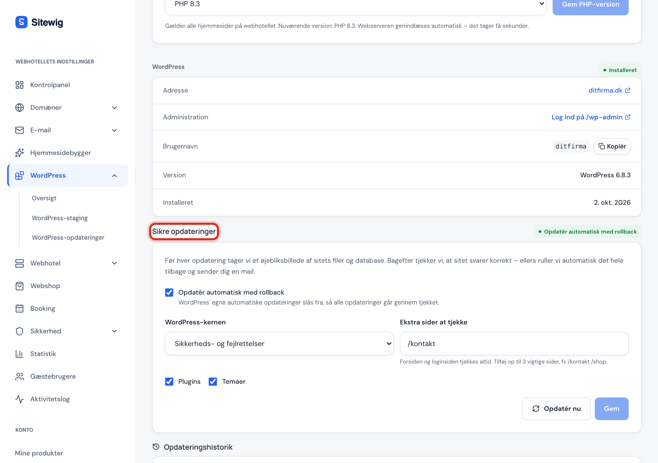Click the Ekstra sider at tjekke field
Screen dimensions: 658x463
pos(514,343)
